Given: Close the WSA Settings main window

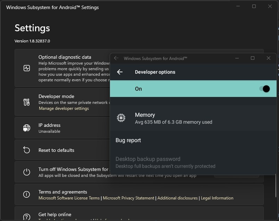Looking at the screenshot, I should coord(270,6).
